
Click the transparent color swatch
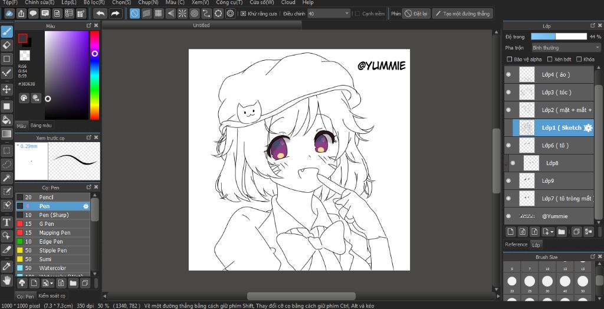tap(25, 55)
